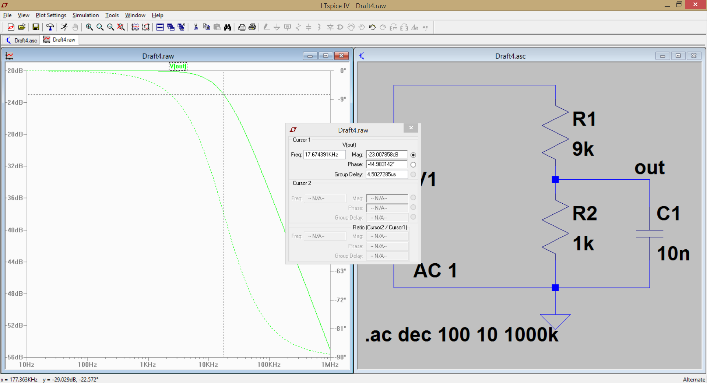Click the Copy toolbar icon
Viewport: 707px width, 383px height.
[206, 27]
